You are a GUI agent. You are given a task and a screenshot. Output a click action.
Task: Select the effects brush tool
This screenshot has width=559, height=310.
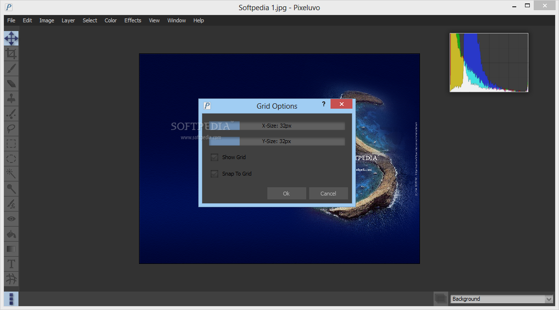tap(11, 204)
